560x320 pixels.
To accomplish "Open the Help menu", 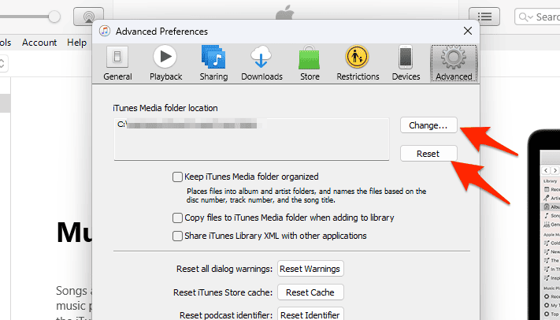I will click(x=77, y=43).
